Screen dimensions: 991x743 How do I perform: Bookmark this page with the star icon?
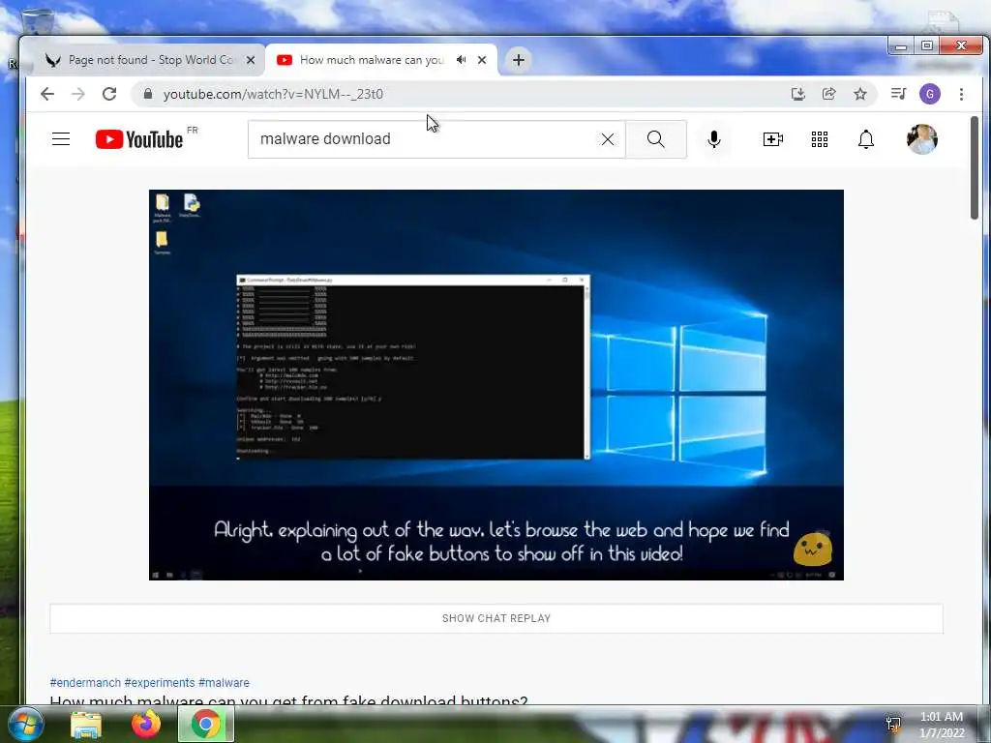pos(860,94)
